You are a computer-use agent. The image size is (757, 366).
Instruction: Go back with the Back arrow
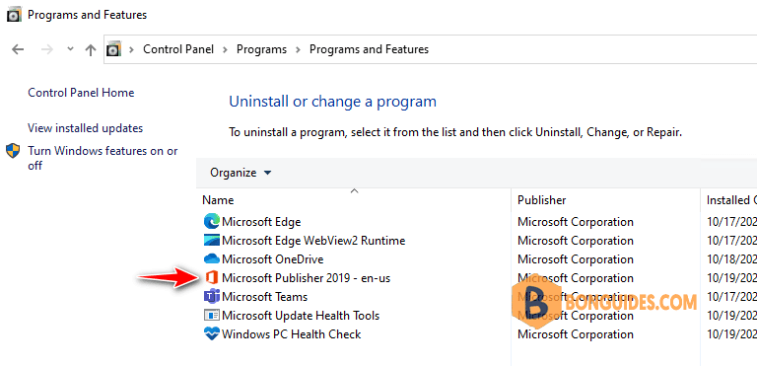coord(18,49)
